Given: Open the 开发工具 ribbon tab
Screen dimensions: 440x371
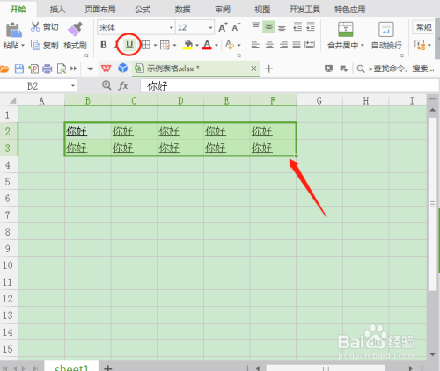Looking at the screenshot, I should (304, 10).
